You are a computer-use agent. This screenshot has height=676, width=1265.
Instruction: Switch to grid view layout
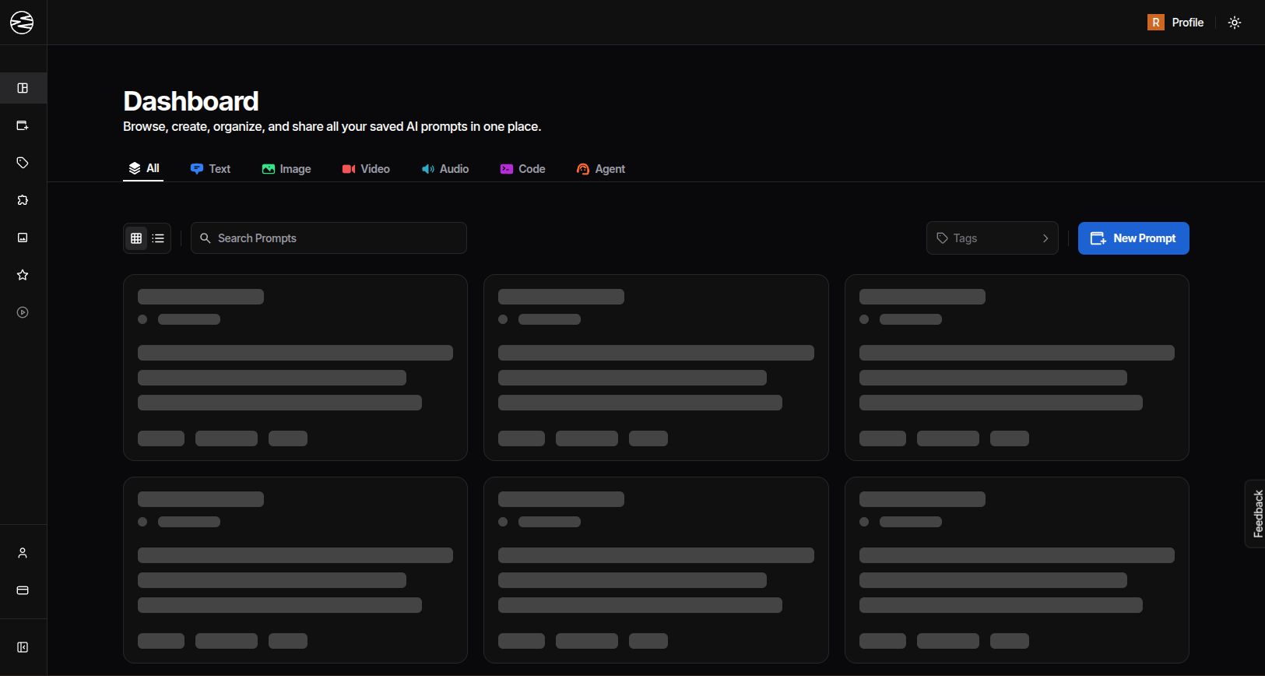pyautogui.click(x=136, y=238)
